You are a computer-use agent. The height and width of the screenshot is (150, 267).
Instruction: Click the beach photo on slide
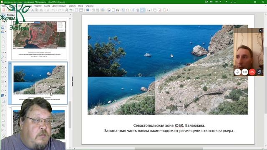[168, 70]
